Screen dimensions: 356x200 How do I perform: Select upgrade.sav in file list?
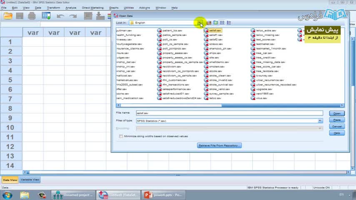tap(264, 89)
